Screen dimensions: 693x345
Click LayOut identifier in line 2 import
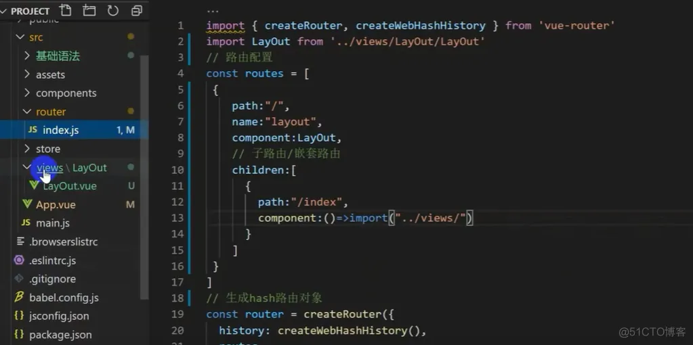[x=271, y=41]
